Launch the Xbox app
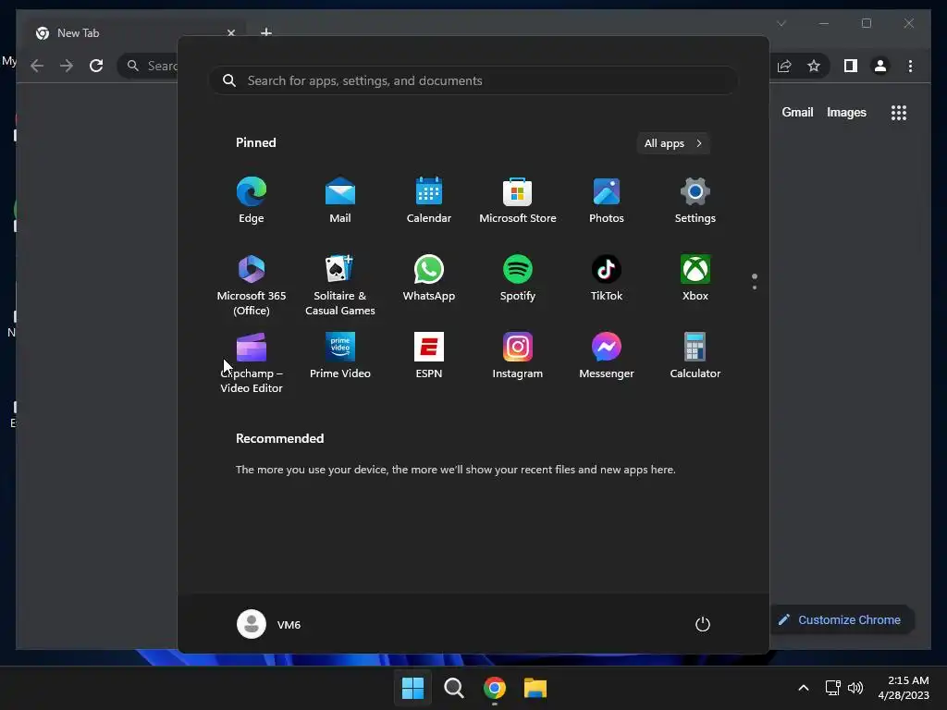Viewport: 947px width, 710px height. click(x=695, y=278)
